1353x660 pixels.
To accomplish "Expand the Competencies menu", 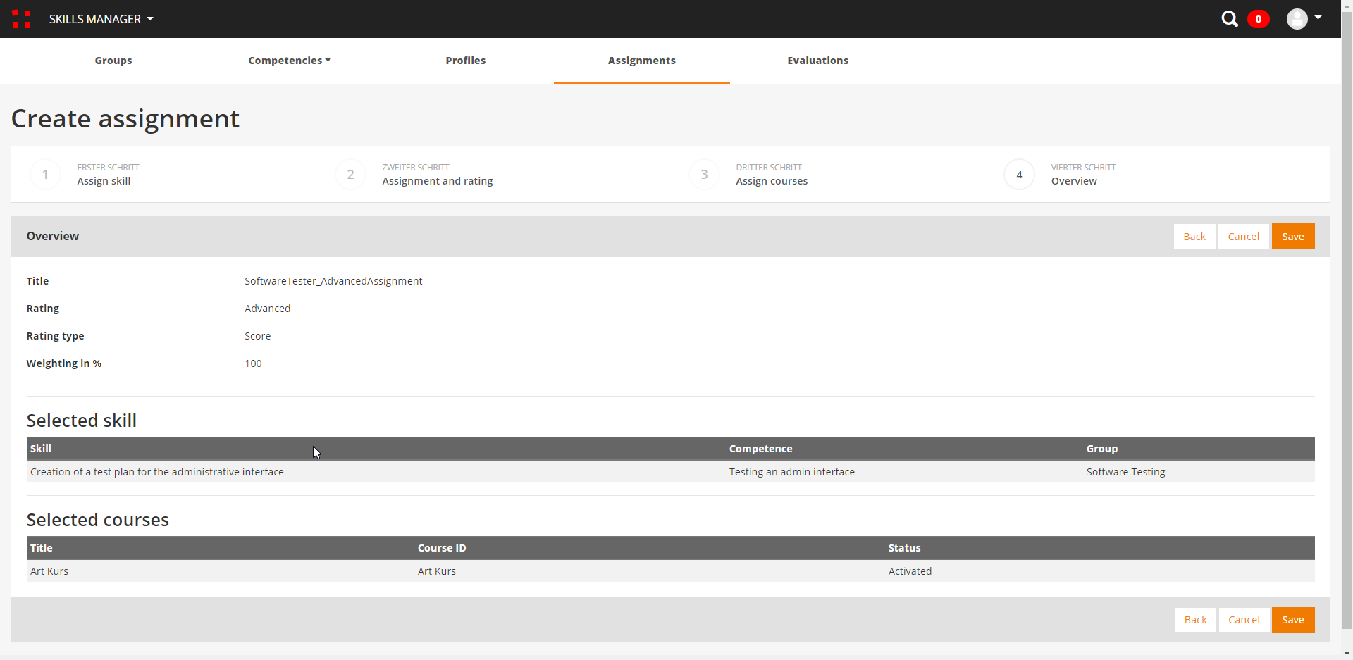I will [x=289, y=61].
